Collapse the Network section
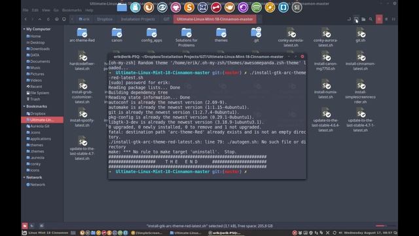This screenshot has height=236, width=419. click(x=24, y=178)
